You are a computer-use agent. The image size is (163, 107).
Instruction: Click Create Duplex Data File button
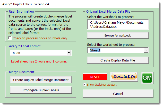[x=118, y=60]
